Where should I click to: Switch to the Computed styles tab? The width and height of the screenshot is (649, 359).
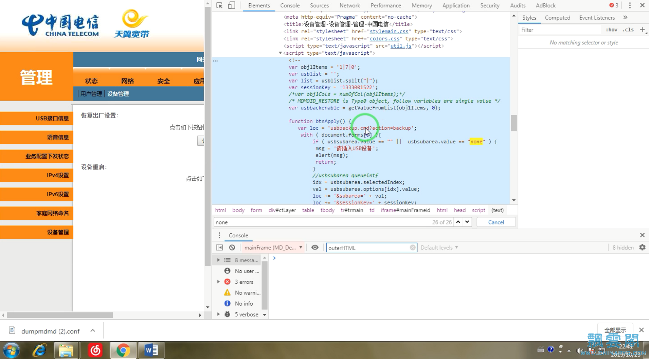click(x=557, y=18)
